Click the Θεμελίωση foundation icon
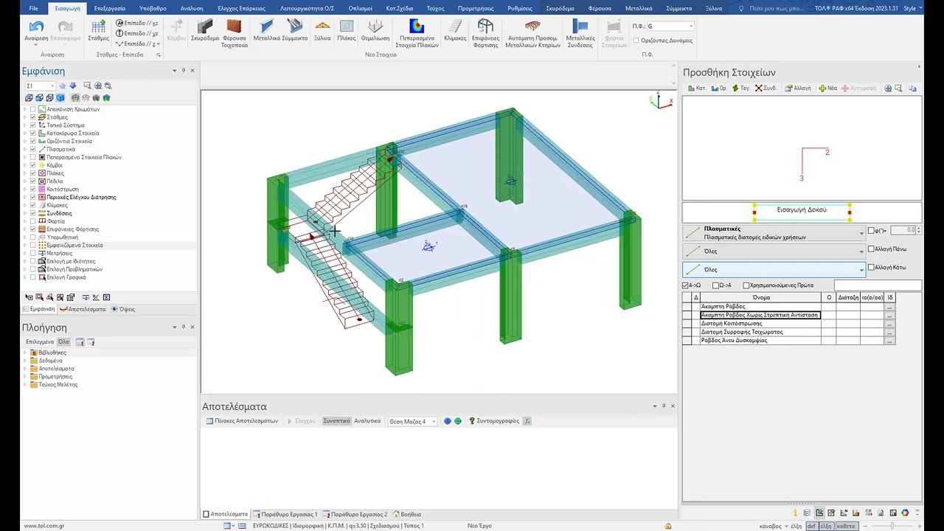The width and height of the screenshot is (944, 531). click(375, 27)
